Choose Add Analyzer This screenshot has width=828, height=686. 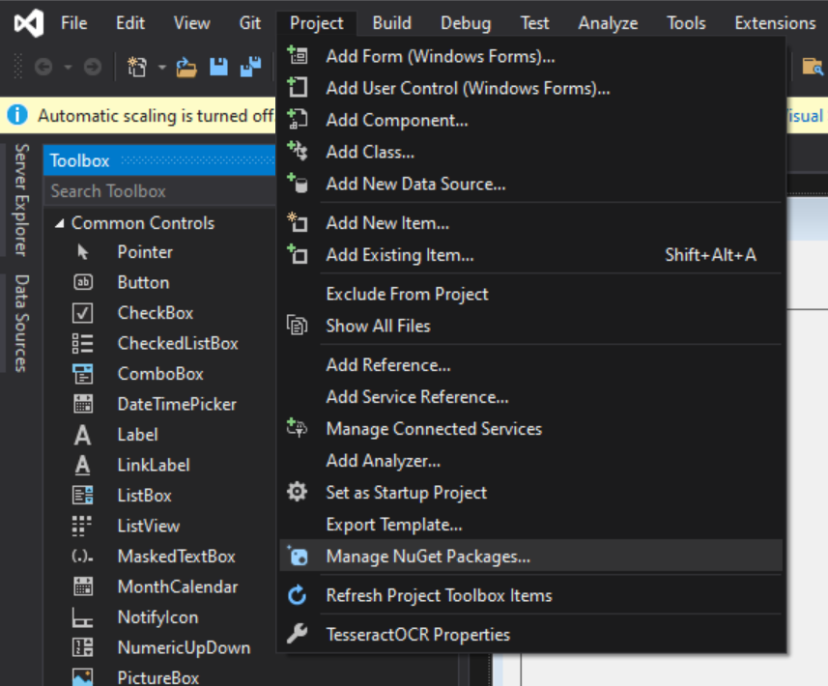(x=530, y=461)
